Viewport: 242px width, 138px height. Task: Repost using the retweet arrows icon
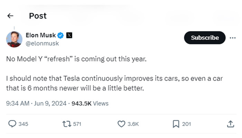point(67,124)
